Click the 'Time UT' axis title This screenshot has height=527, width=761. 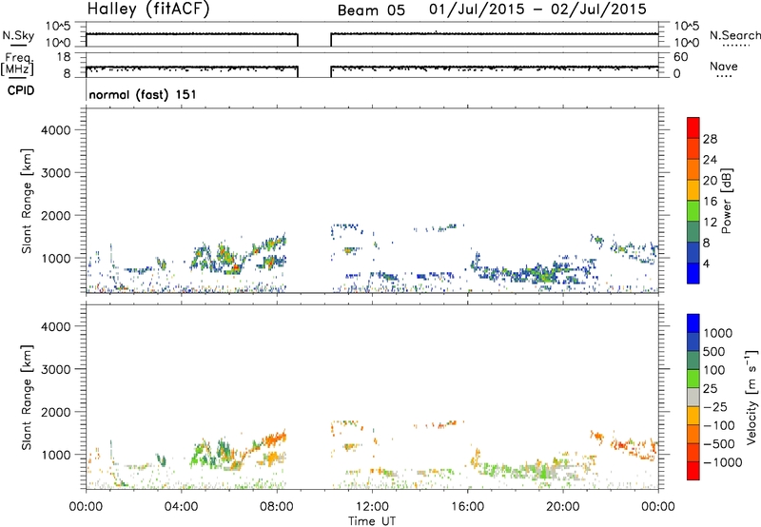pos(372,521)
